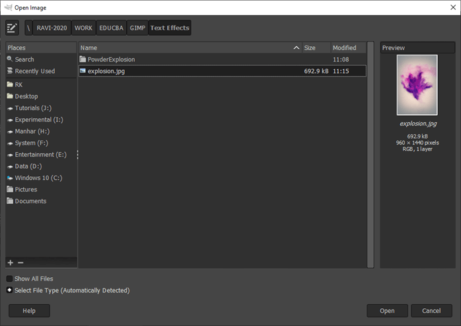
Task: Click the Manhar (H:) drive icon
Action: coord(10,132)
